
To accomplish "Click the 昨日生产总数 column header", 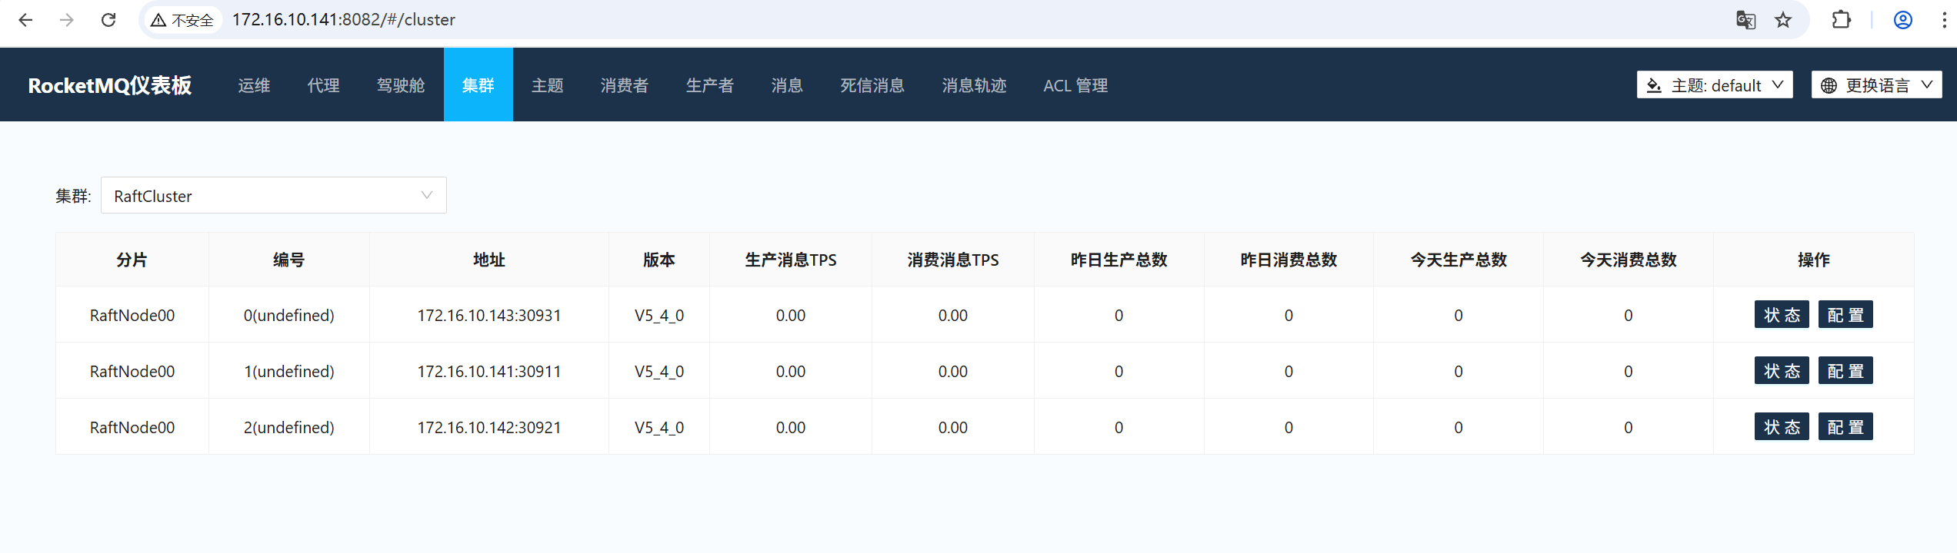I will pos(1119,260).
